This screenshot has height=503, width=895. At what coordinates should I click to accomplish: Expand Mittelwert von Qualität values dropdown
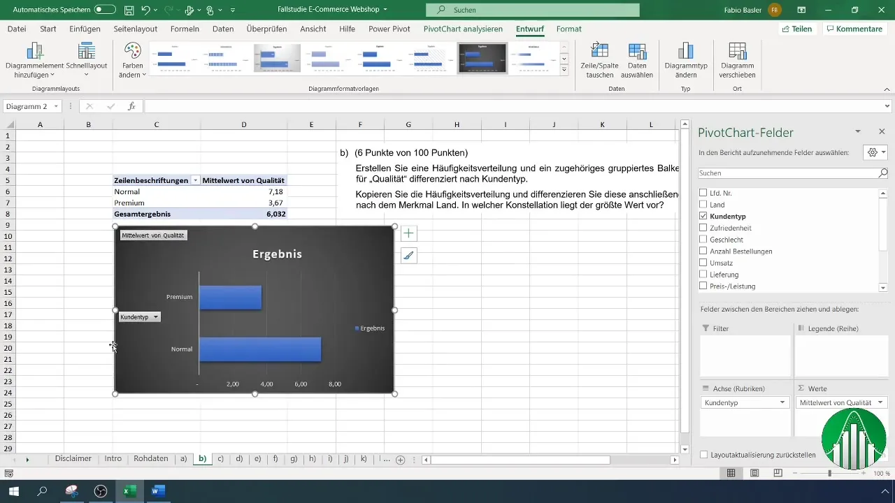coord(880,403)
